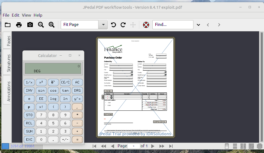Zoom out with minus magnifier icon
Viewport: 264px width, 153px height.
[41, 25]
